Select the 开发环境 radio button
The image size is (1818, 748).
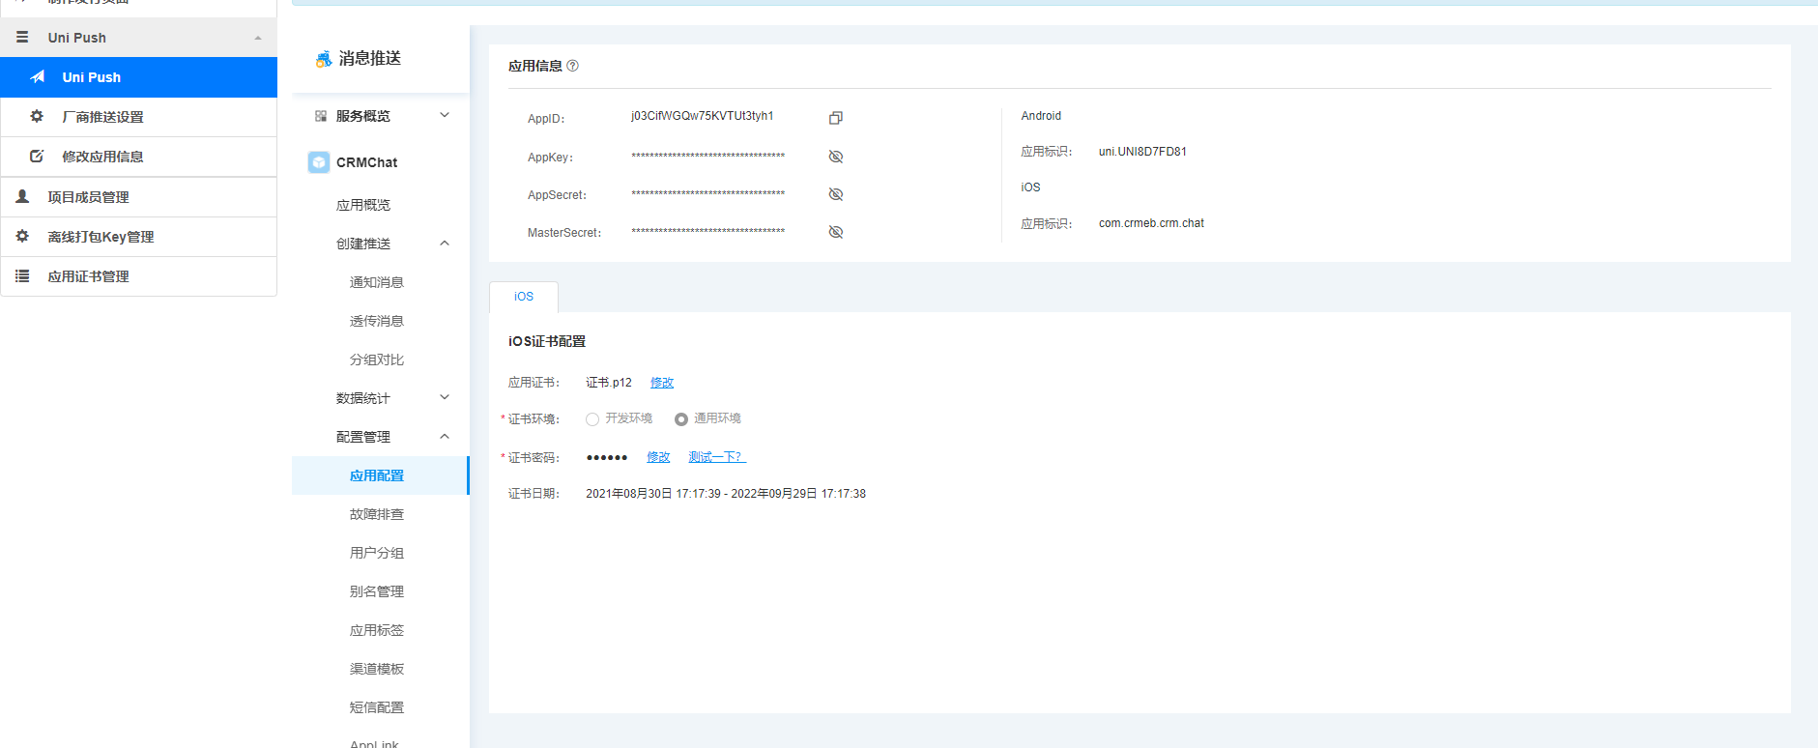pyautogui.click(x=592, y=419)
